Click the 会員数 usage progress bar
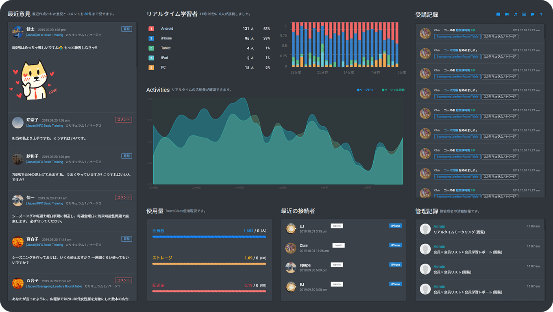 [x=209, y=236]
